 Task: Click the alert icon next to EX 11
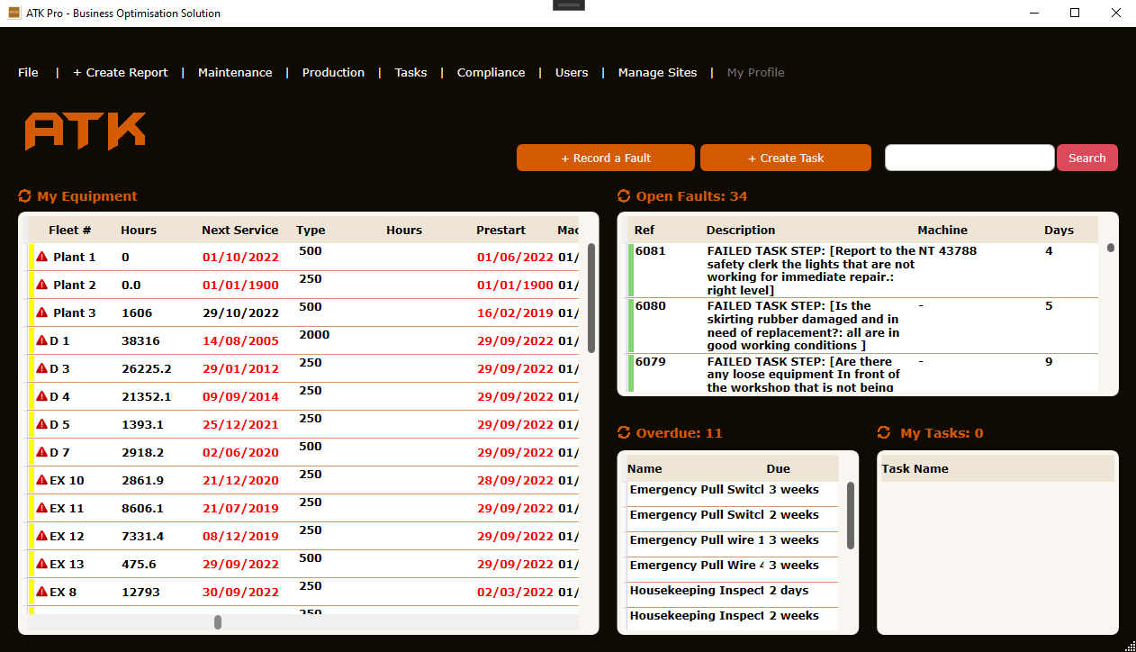[41, 508]
